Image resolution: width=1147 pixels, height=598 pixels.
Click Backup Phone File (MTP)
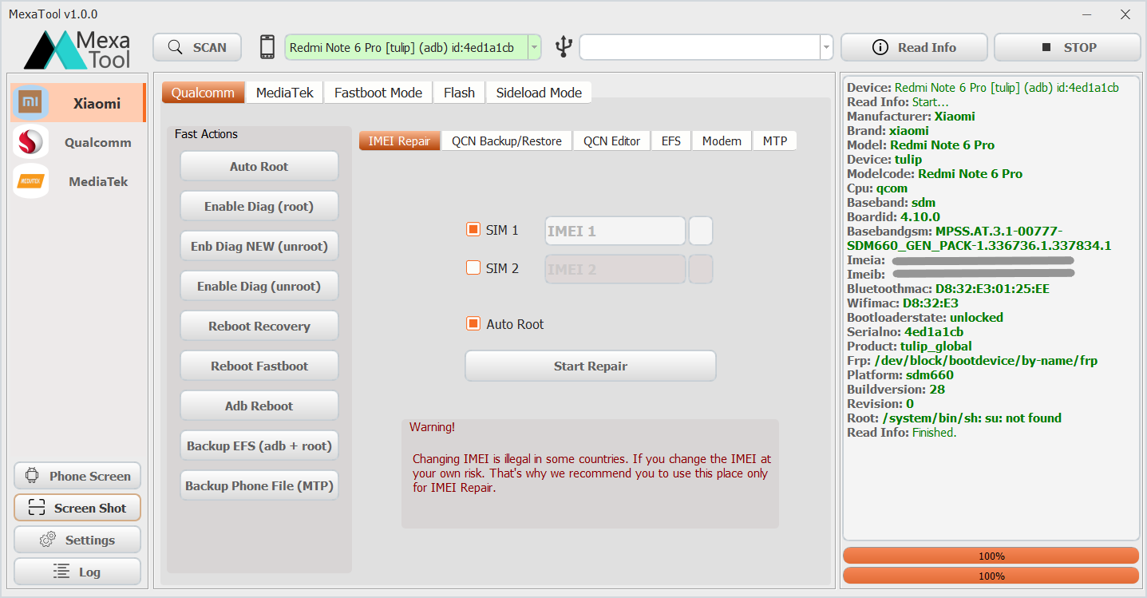259,485
